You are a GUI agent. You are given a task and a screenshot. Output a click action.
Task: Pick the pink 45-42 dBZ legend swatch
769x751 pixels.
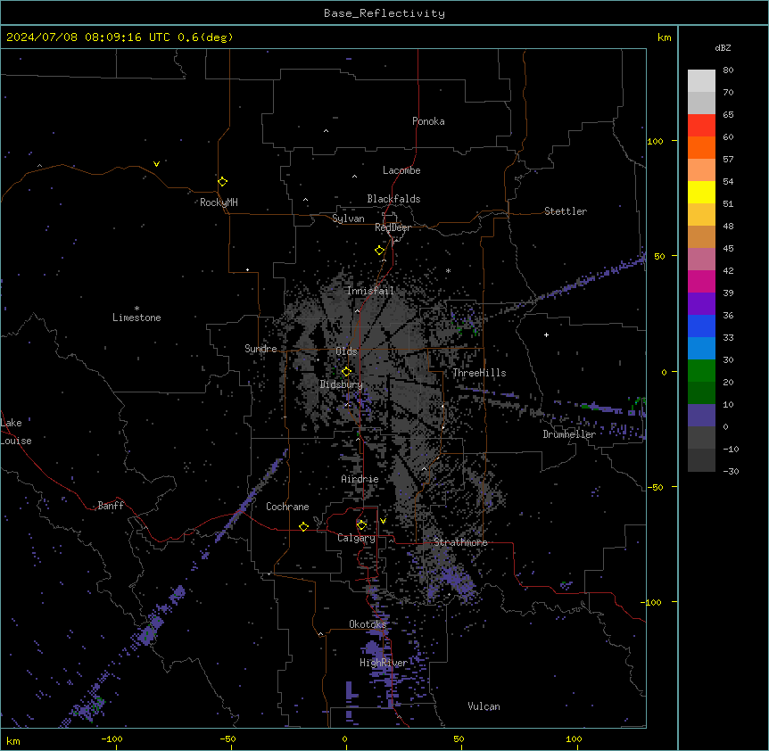point(701,260)
